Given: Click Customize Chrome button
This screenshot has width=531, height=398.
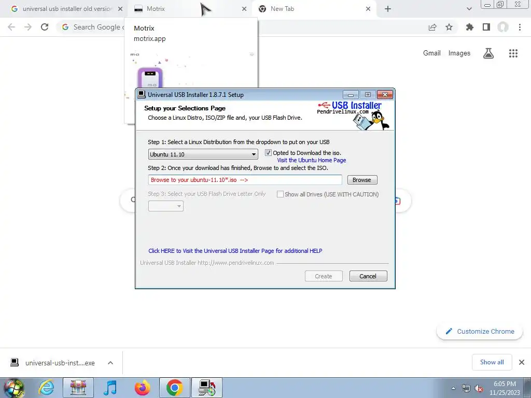Looking at the screenshot, I should (x=480, y=331).
